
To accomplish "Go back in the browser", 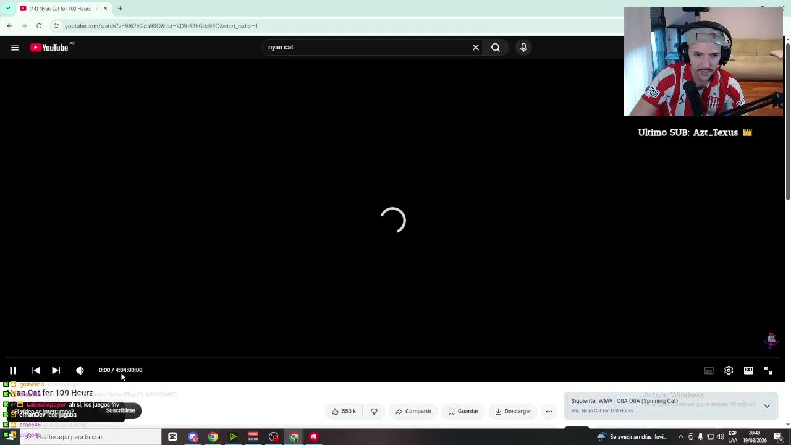I will [x=9, y=26].
